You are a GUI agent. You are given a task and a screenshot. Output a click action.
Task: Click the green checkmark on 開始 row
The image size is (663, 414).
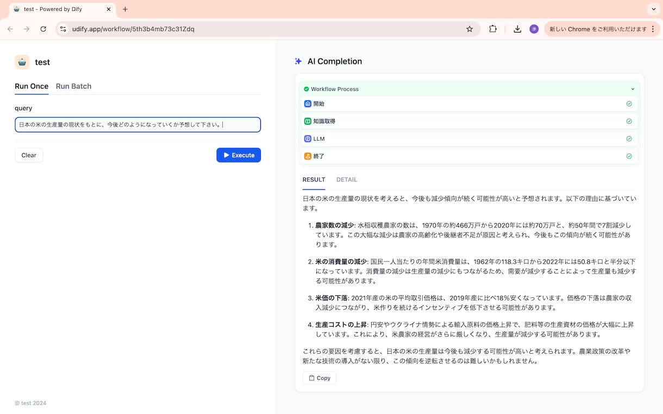(629, 104)
